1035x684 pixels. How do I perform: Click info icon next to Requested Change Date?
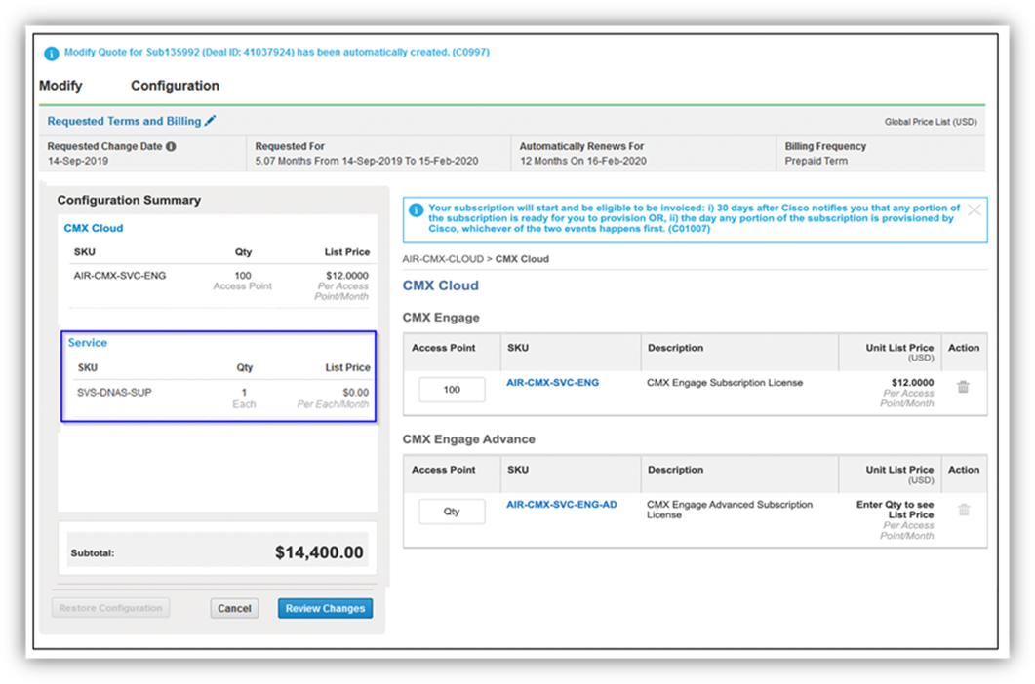pos(171,146)
